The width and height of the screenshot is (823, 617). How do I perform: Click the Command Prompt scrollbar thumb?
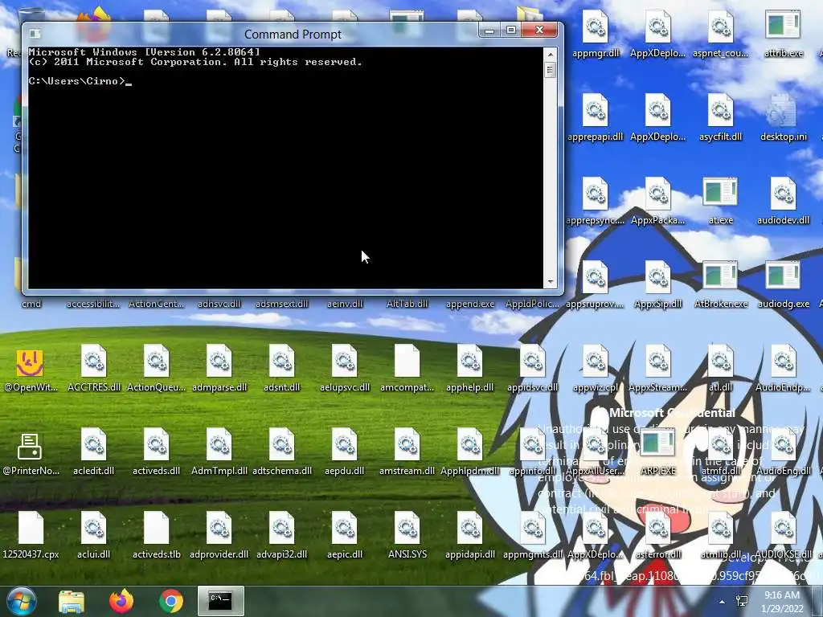pos(550,70)
